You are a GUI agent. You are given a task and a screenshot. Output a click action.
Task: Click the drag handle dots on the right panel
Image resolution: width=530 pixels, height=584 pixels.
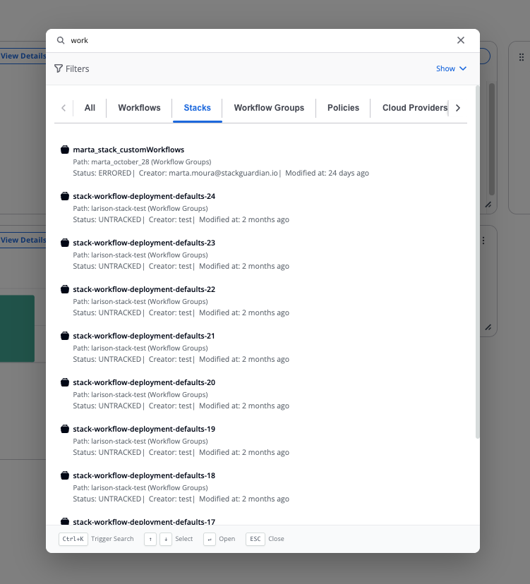(521, 56)
